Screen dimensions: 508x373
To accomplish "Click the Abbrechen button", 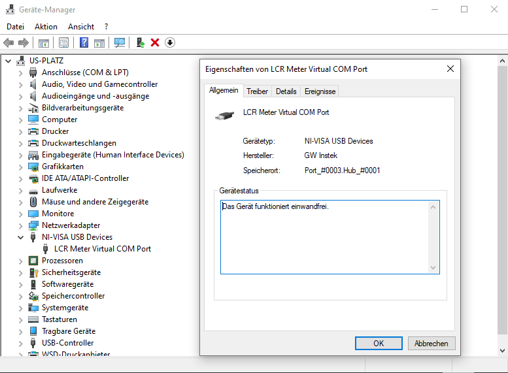I will pyautogui.click(x=432, y=343).
